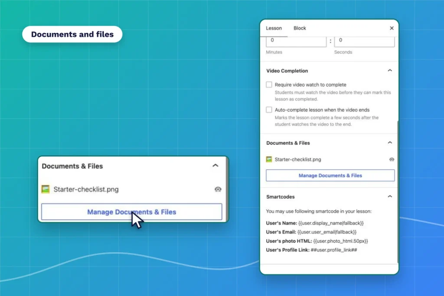Click Documents & Files heading in zoomed callout
444x296 pixels.
(x=72, y=166)
